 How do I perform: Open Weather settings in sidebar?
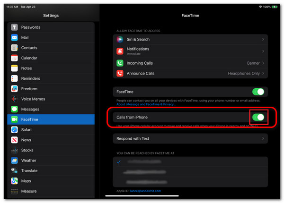coord(51,161)
